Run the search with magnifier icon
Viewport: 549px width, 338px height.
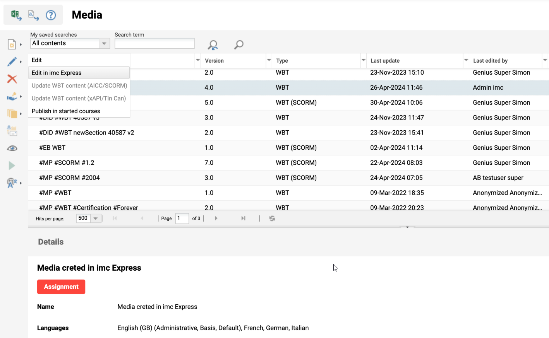(238, 45)
